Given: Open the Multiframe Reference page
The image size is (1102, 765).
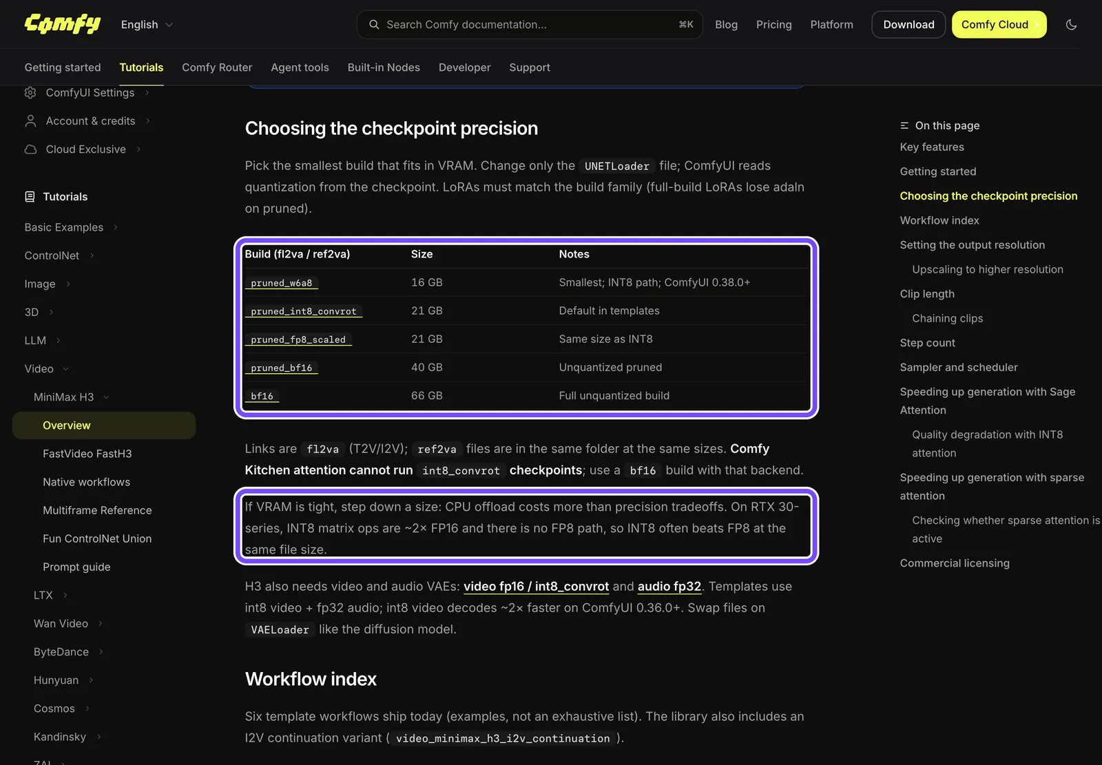Looking at the screenshot, I should click(97, 510).
